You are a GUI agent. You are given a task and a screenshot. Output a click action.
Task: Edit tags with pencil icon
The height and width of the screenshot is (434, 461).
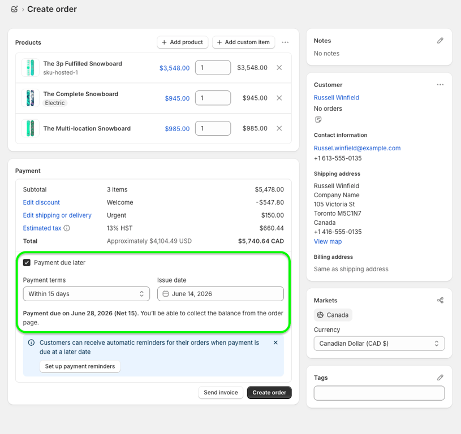pyautogui.click(x=440, y=377)
